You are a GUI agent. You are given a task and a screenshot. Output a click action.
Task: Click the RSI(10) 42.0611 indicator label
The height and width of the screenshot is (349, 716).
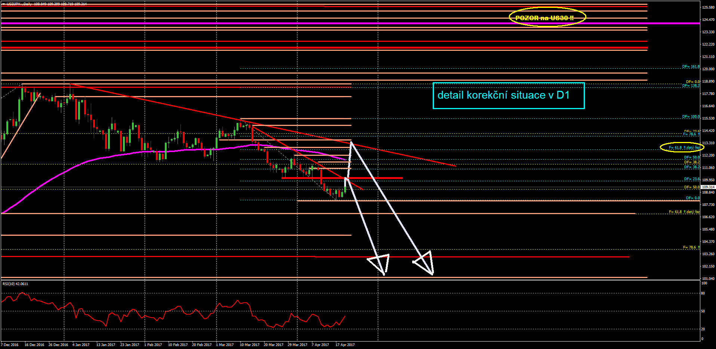(15, 284)
